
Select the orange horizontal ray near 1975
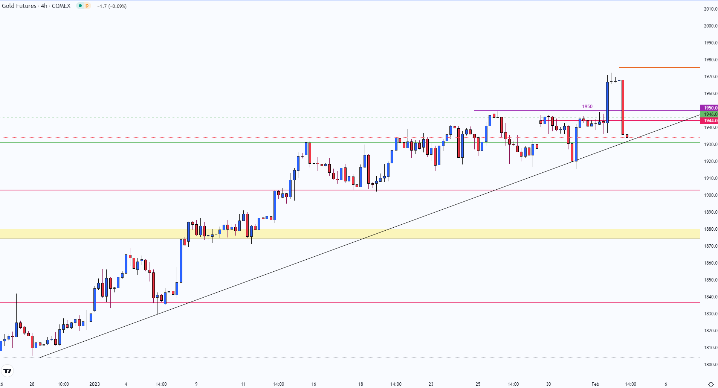click(659, 68)
